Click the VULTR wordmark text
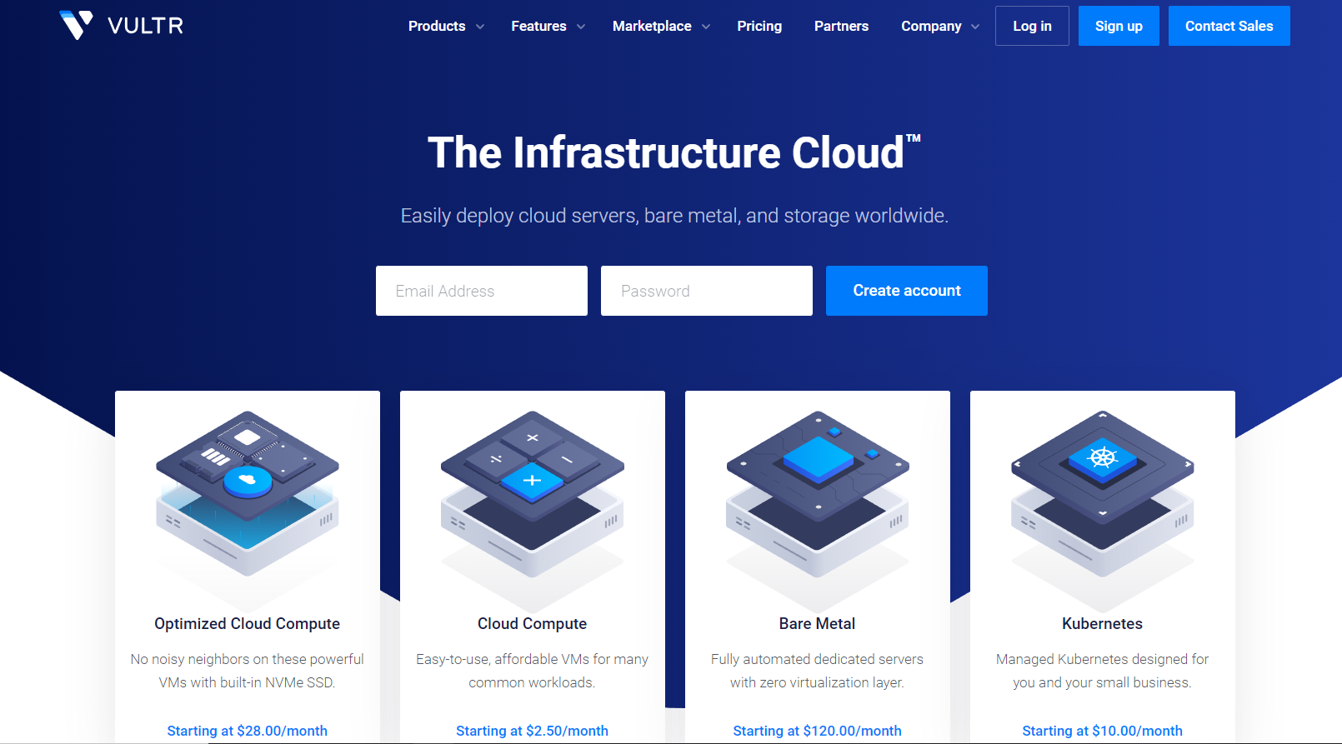 click(145, 26)
